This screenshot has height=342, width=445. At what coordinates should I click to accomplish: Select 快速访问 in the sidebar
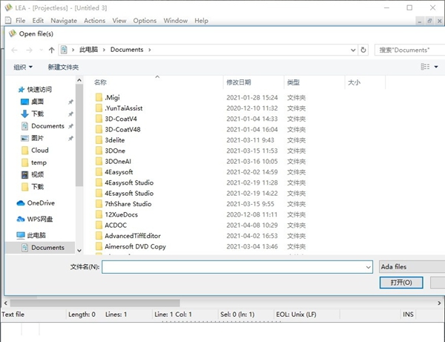pyautogui.click(x=39, y=90)
